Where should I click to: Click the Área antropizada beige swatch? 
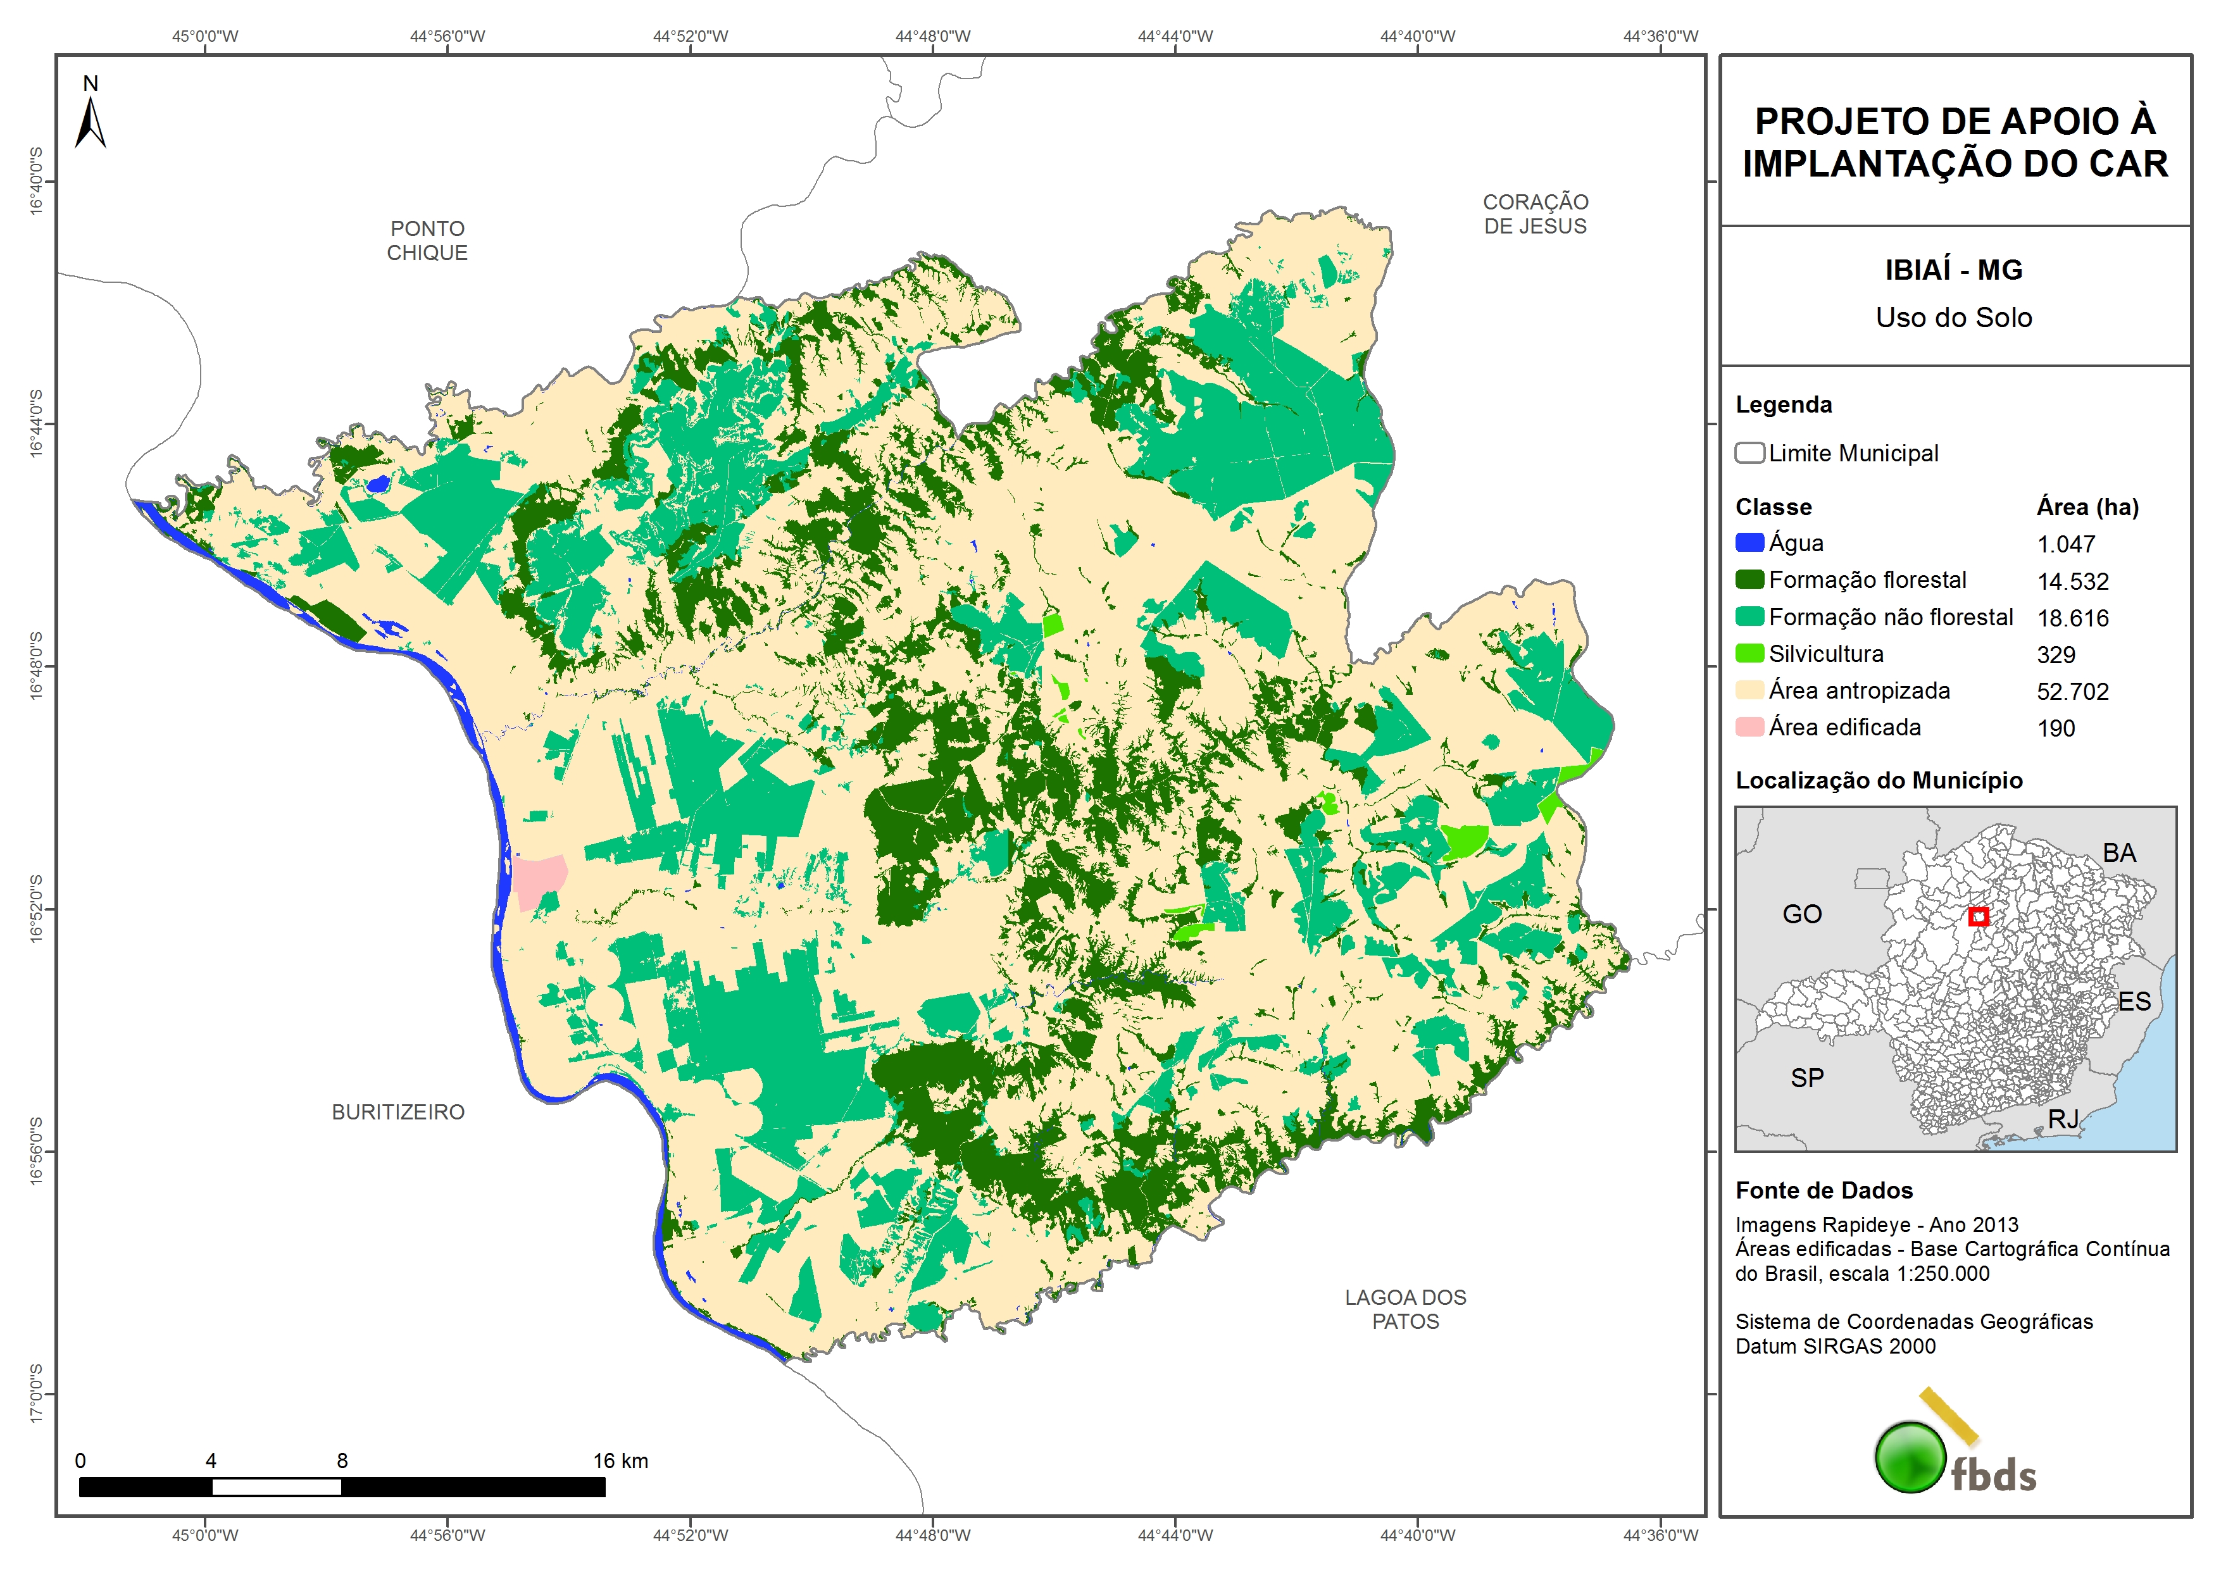tap(1749, 690)
